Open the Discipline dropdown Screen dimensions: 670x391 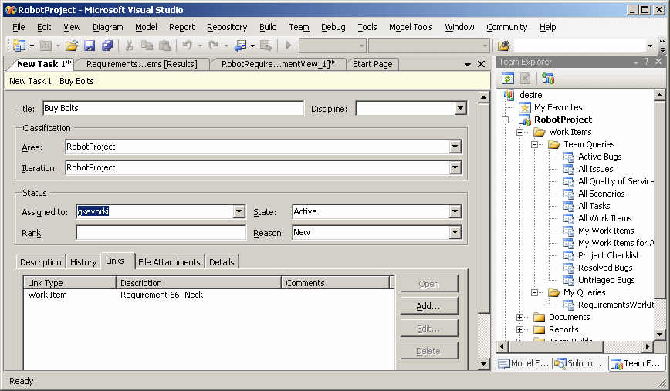click(x=460, y=109)
